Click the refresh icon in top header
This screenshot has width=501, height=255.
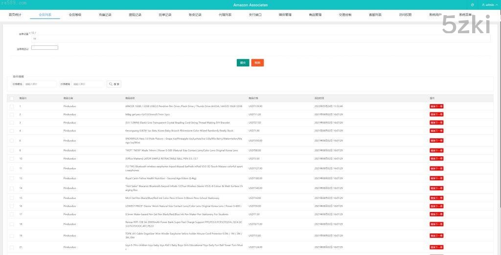472,5
